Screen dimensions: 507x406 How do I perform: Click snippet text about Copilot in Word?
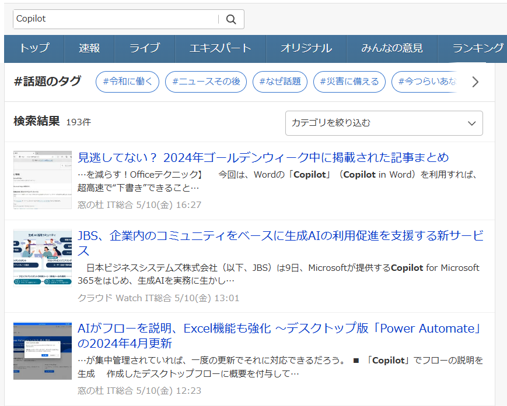278,181
